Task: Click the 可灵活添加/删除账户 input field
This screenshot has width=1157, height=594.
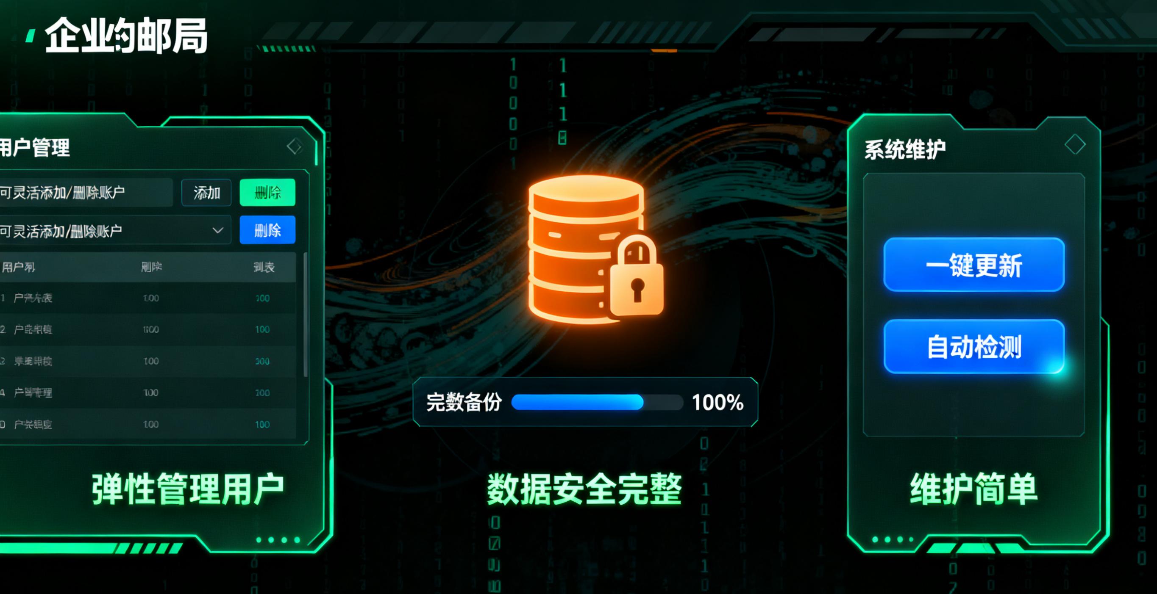Action: [x=86, y=193]
